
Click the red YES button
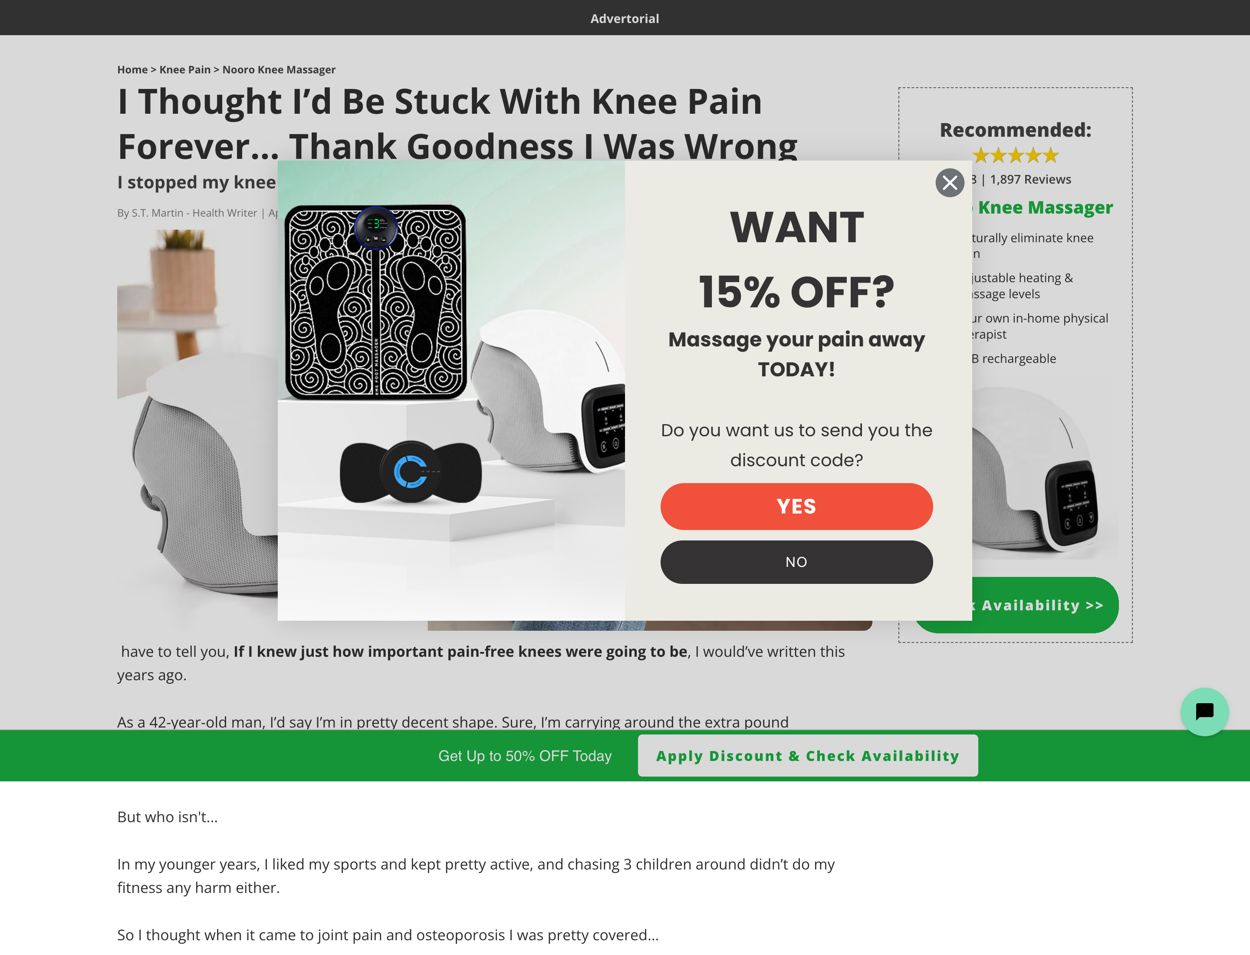(796, 506)
